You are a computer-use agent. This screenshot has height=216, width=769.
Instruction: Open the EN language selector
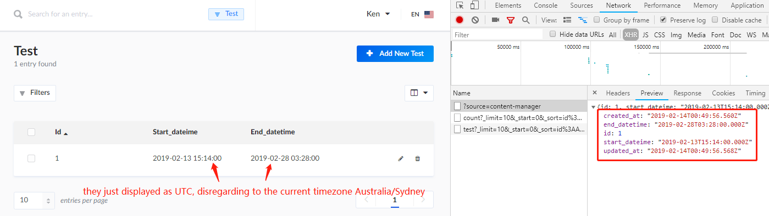[422, 14]
